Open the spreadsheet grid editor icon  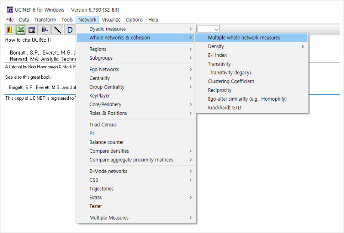(31, 30)
